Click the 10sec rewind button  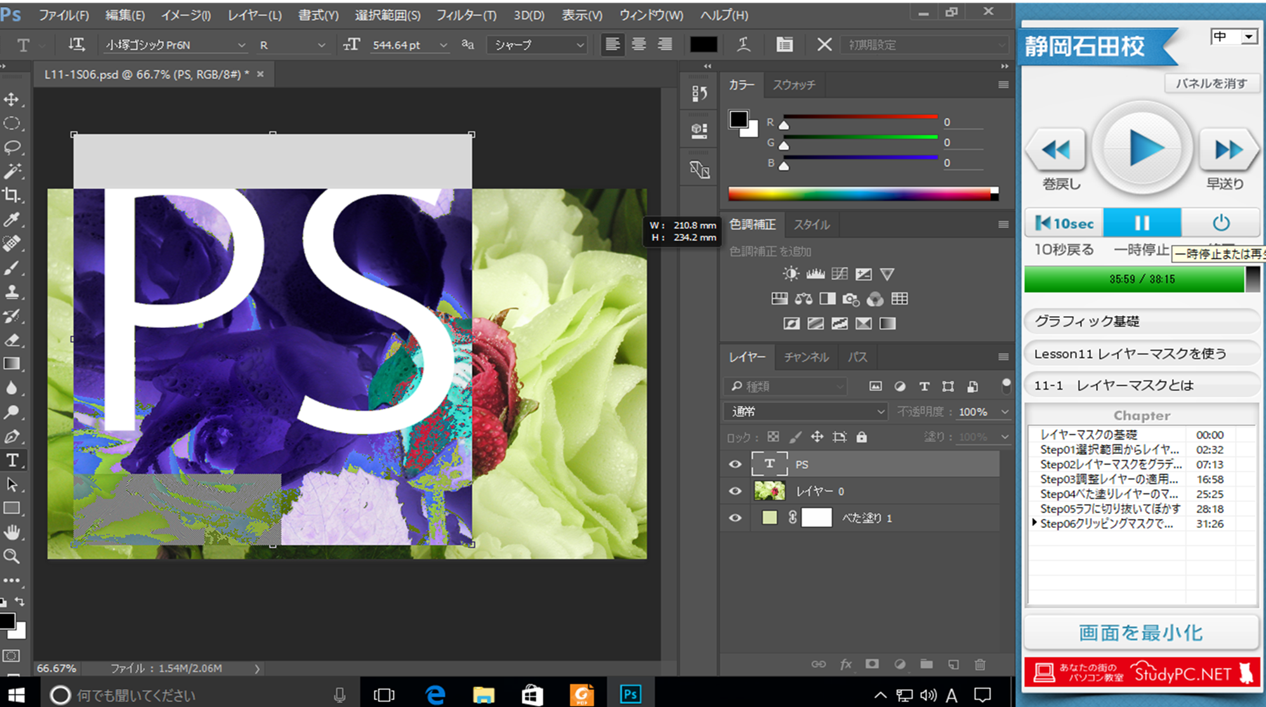pyautogui.click(x=1064, y=223)
